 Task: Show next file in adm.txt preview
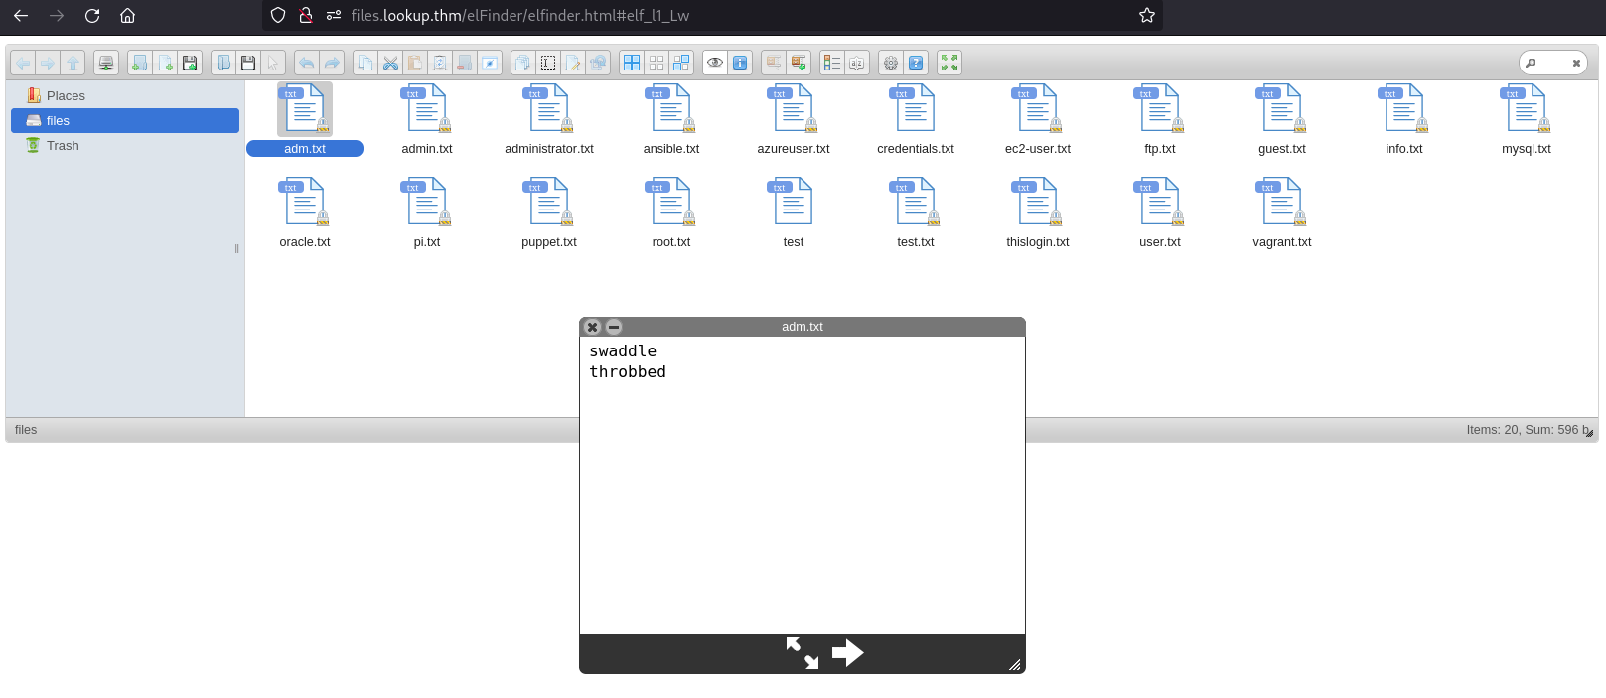pos(847,653)
